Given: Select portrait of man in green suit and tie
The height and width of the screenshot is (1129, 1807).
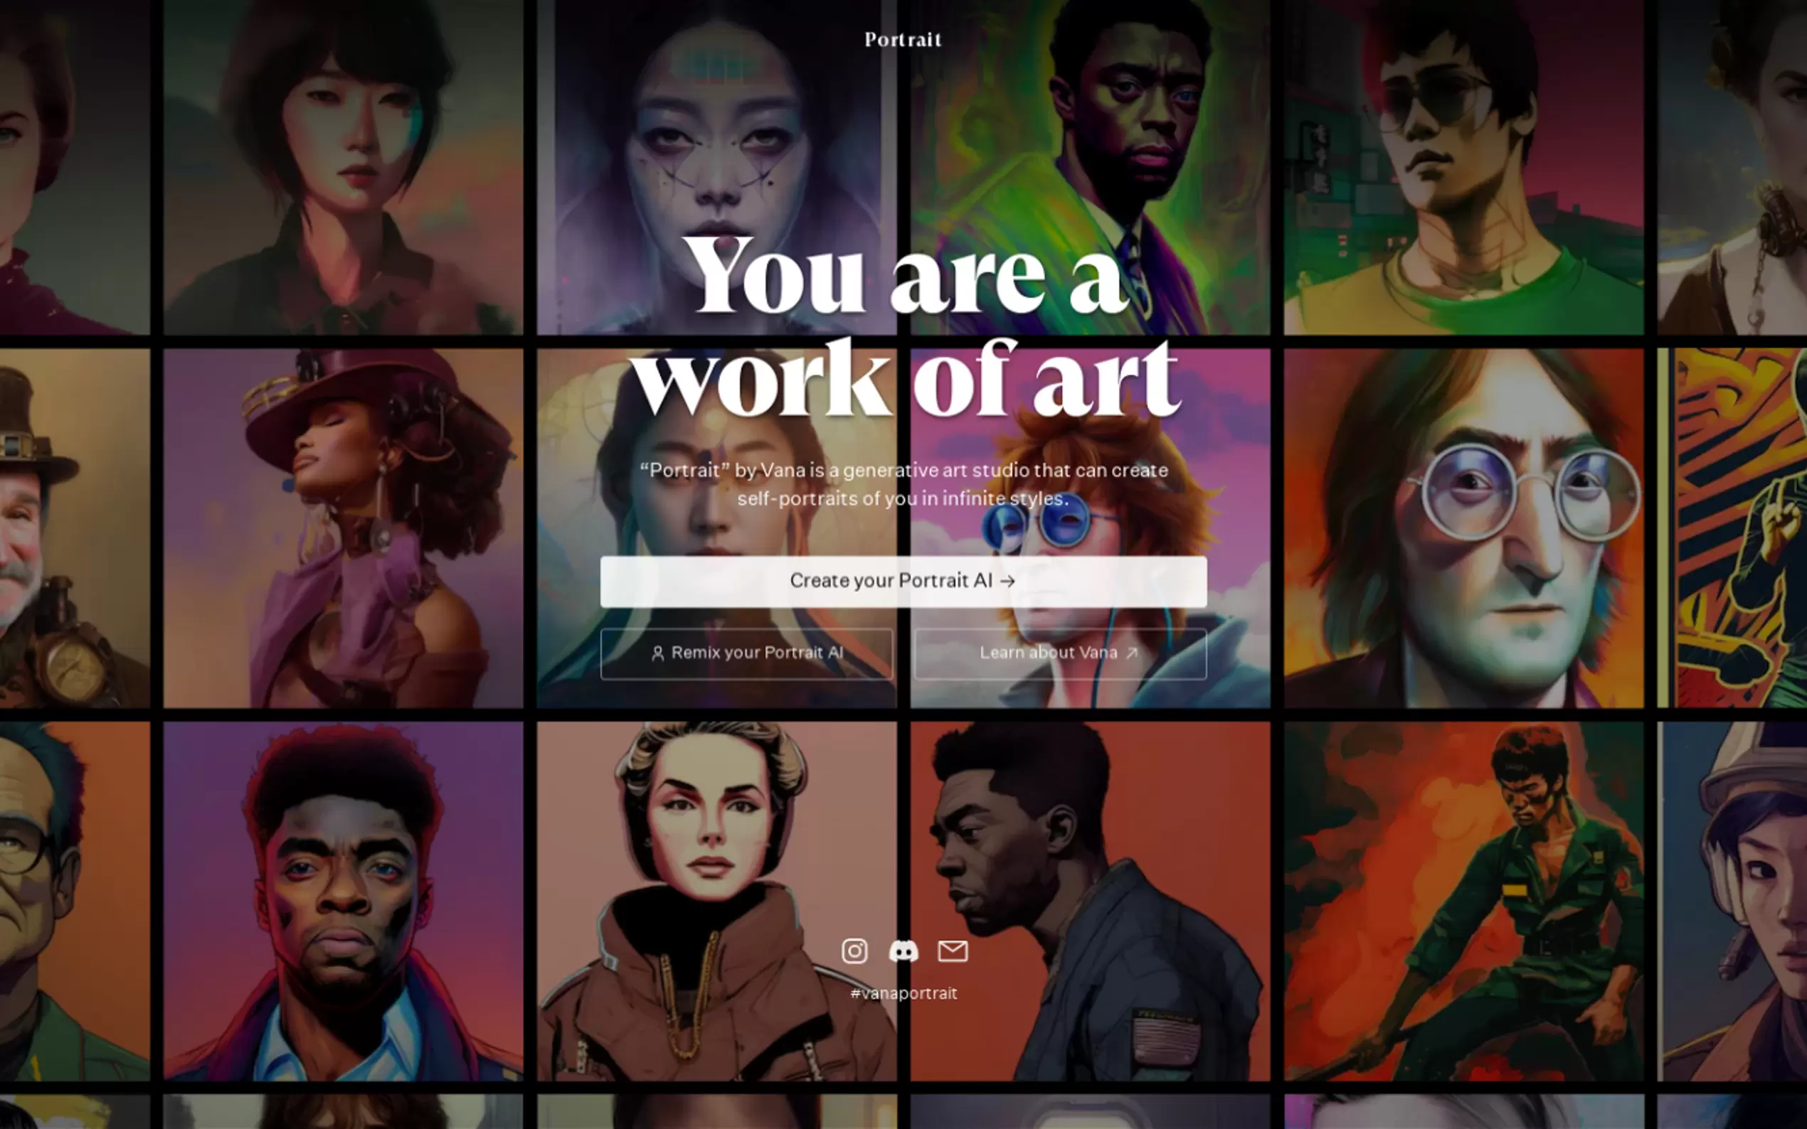Looking at the screenshot, I should pyautogui.click(x=1090, y=167).
